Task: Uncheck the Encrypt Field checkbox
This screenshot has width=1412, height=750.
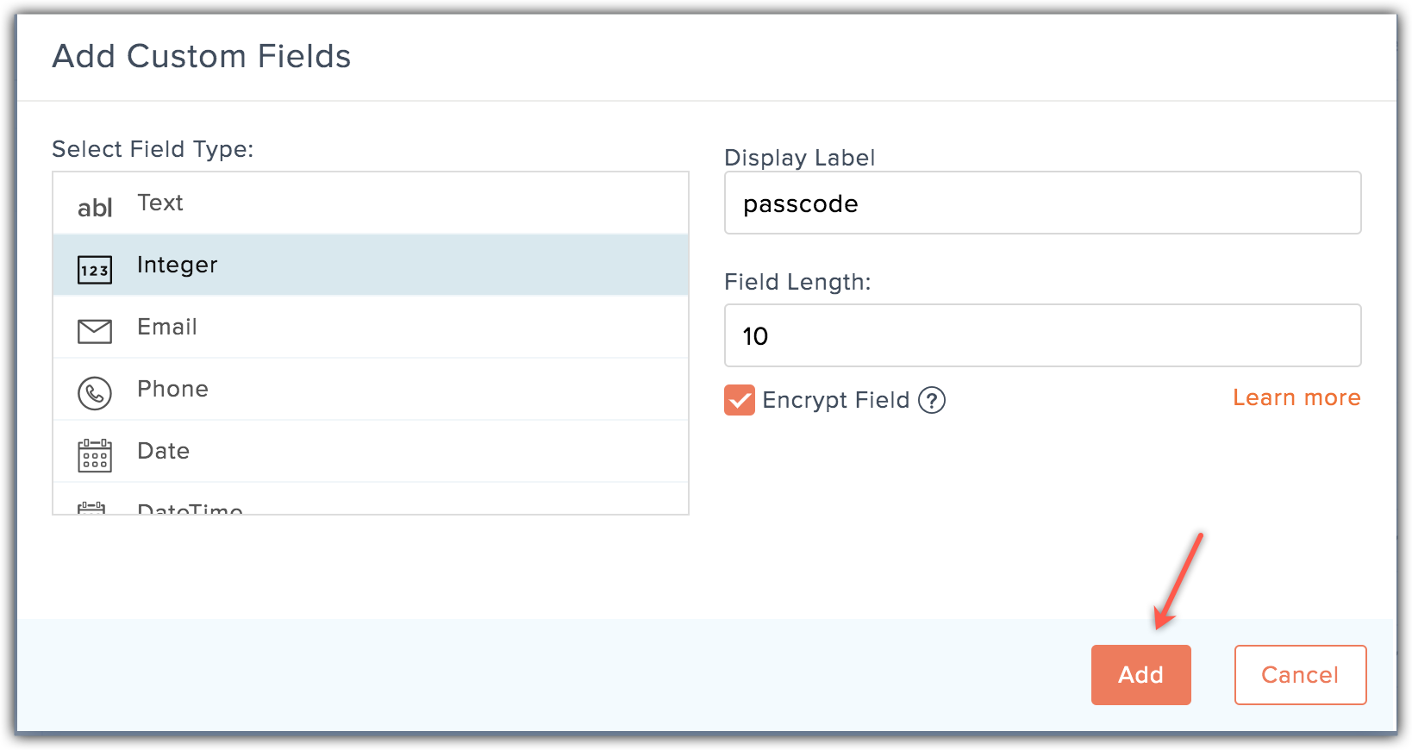Action: pos(740,400)
